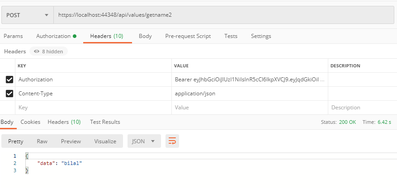Image resolution: width=397 pixels, height=188 pixels.
Task: Uncheck the Content-Type header checkbox
Action: 9,94
